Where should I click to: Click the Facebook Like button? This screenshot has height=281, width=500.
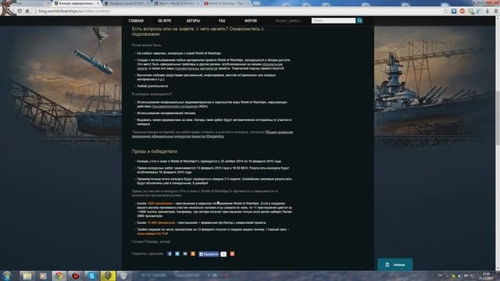click(209, 254)
